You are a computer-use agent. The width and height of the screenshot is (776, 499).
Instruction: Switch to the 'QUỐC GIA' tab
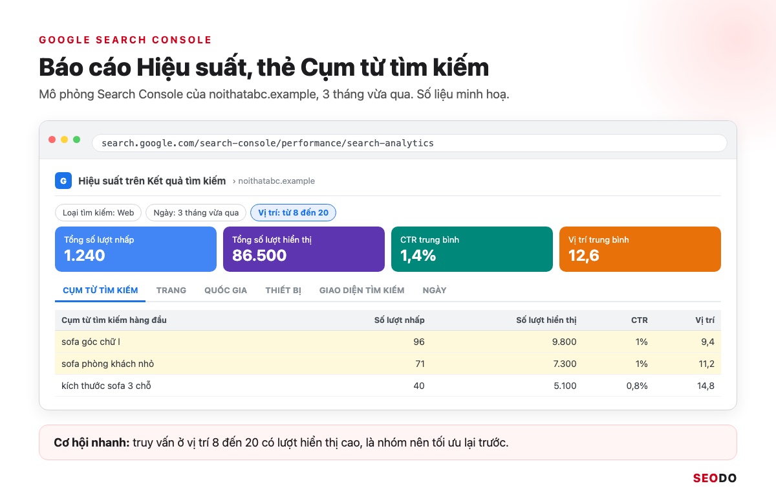(226, 290)
